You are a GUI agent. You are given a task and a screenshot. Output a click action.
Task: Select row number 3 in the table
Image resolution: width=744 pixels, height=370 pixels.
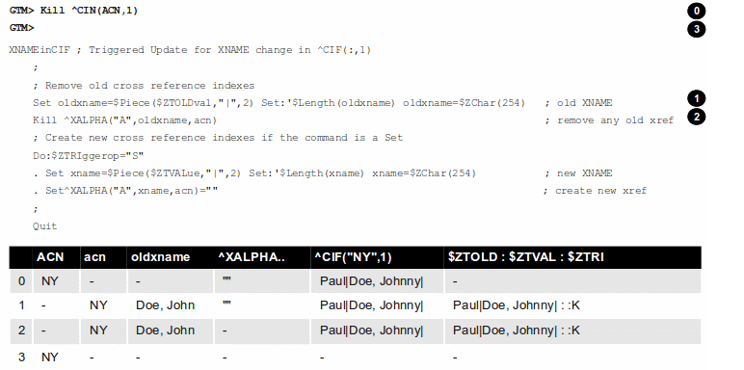tap(355, 357)
